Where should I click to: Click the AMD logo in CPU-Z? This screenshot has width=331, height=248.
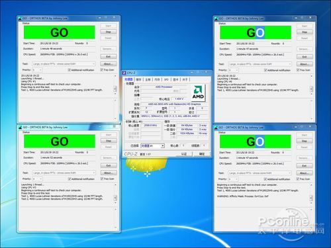[198, 93]
